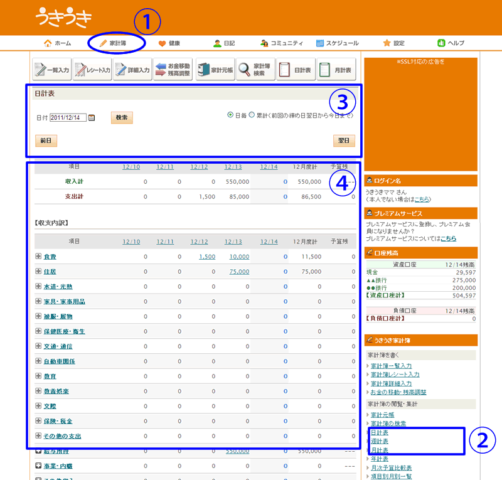502x480 pixels.
Task: Open 家計元帳 sidebar link
Action: pos(382,415)
